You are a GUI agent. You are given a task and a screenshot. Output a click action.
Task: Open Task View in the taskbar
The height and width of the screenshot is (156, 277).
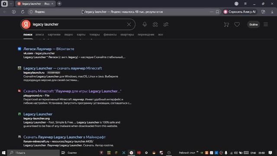[63, 153]
